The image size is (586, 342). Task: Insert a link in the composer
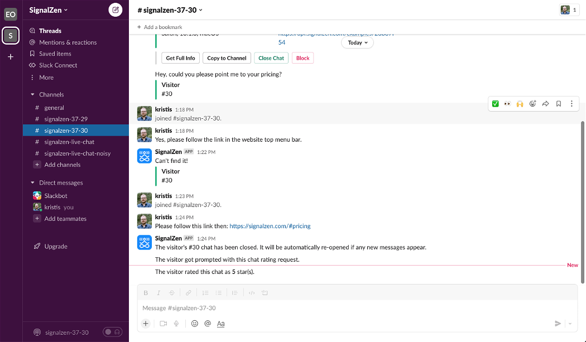point(189,293)
